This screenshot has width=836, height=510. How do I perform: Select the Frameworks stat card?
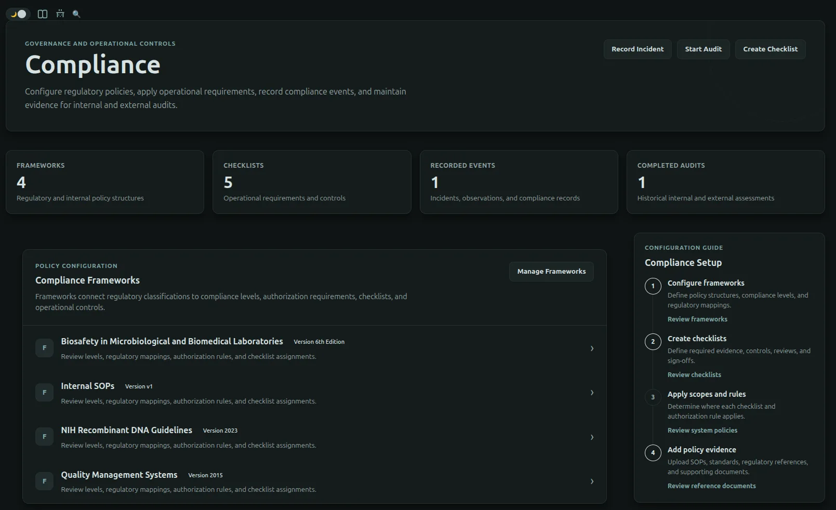pyautogui.click(x=105, y=182)
